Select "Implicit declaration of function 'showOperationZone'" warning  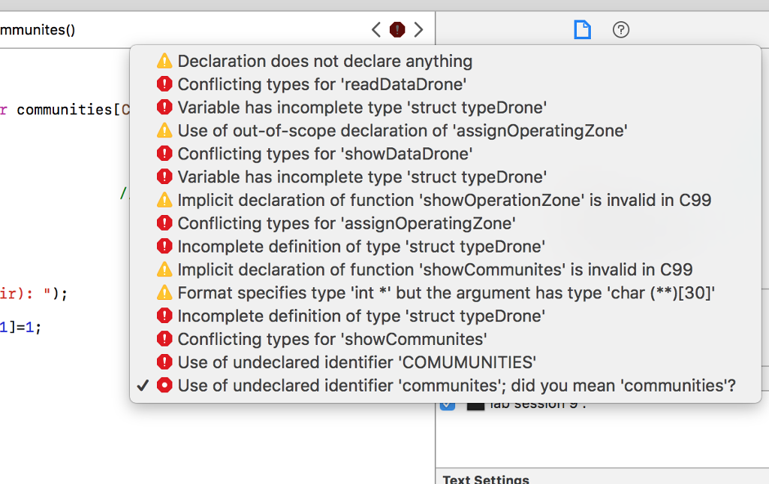445,200
